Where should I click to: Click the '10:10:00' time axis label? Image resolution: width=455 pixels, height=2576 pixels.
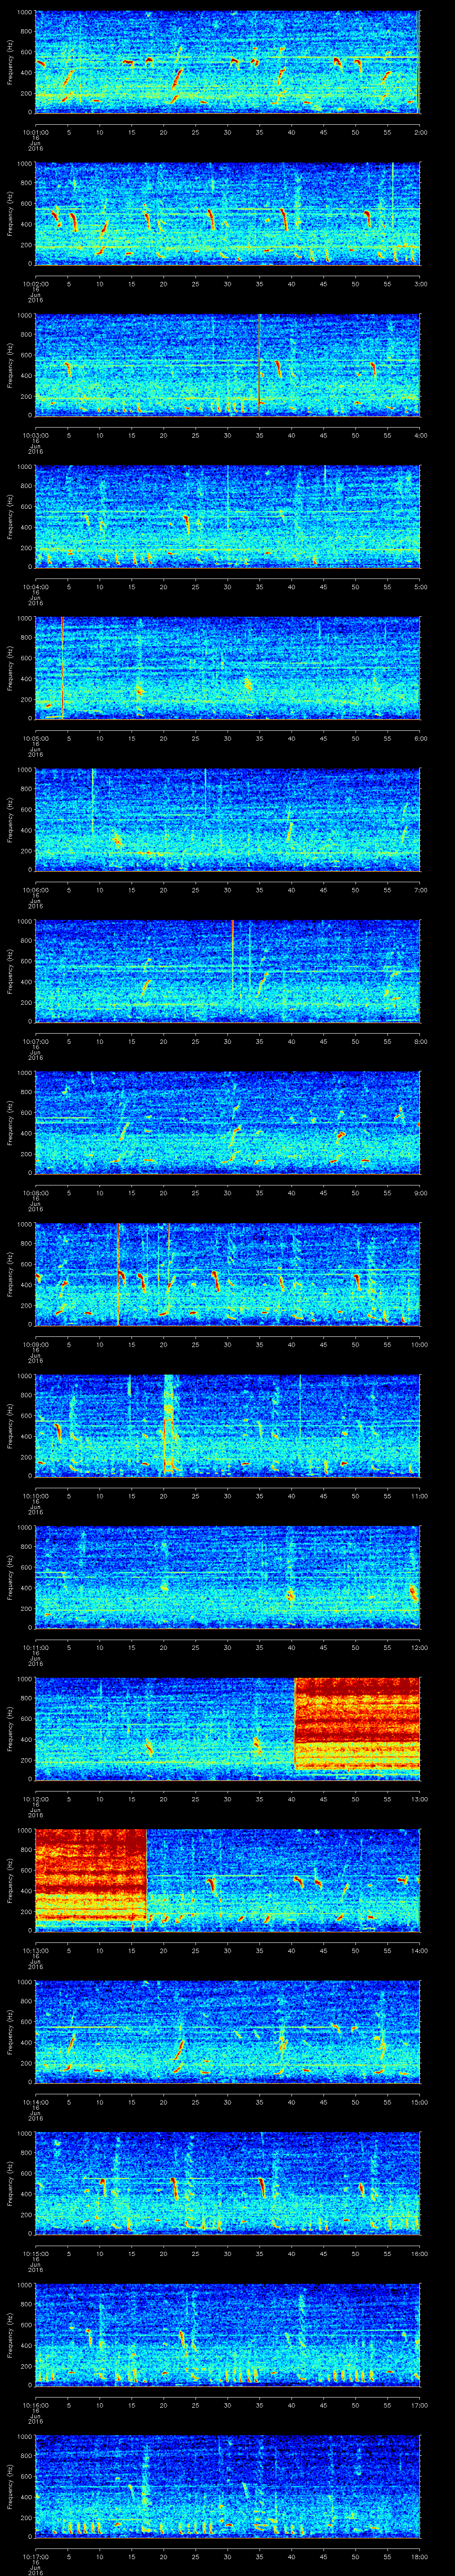35,1496
